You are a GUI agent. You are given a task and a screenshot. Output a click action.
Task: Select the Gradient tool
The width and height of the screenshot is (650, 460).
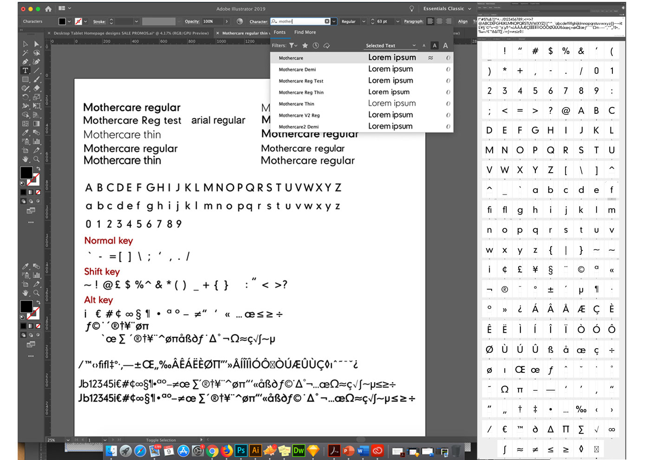(x=37, y=123)
